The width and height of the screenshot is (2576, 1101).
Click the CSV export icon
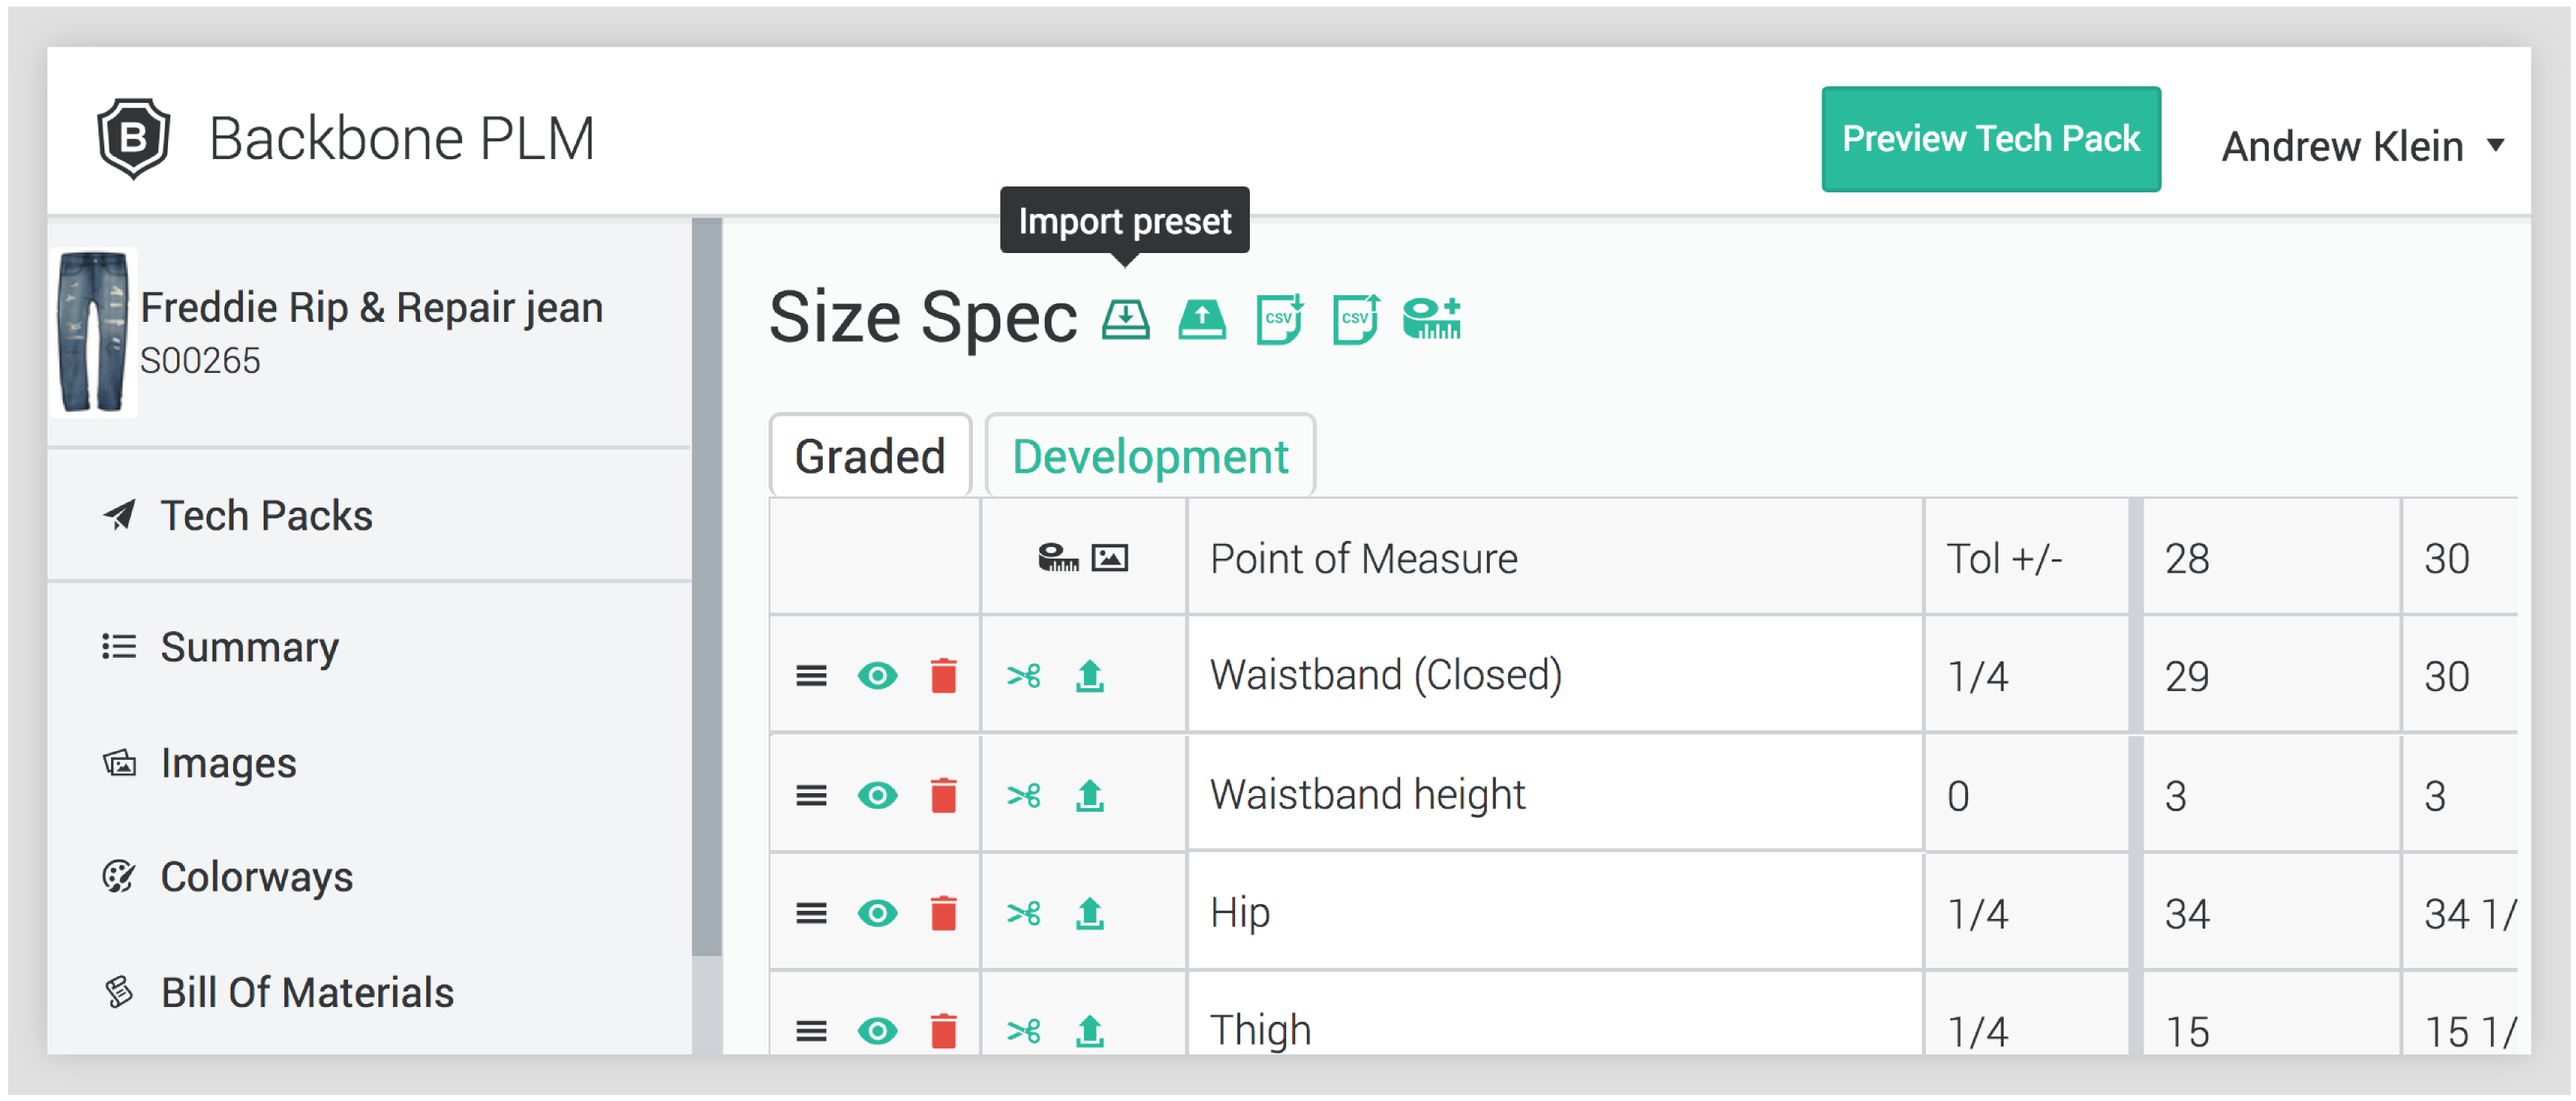(x=1356, y=320)
